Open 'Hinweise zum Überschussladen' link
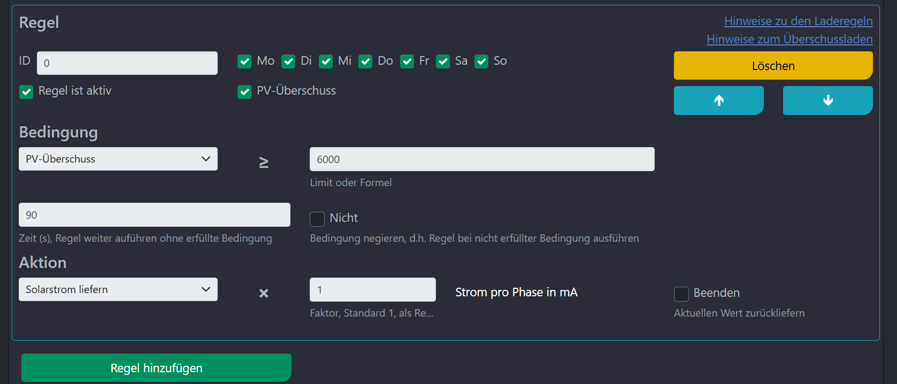Screen dimensions: 897x384 pyautogui.click(x=789, y=39)
